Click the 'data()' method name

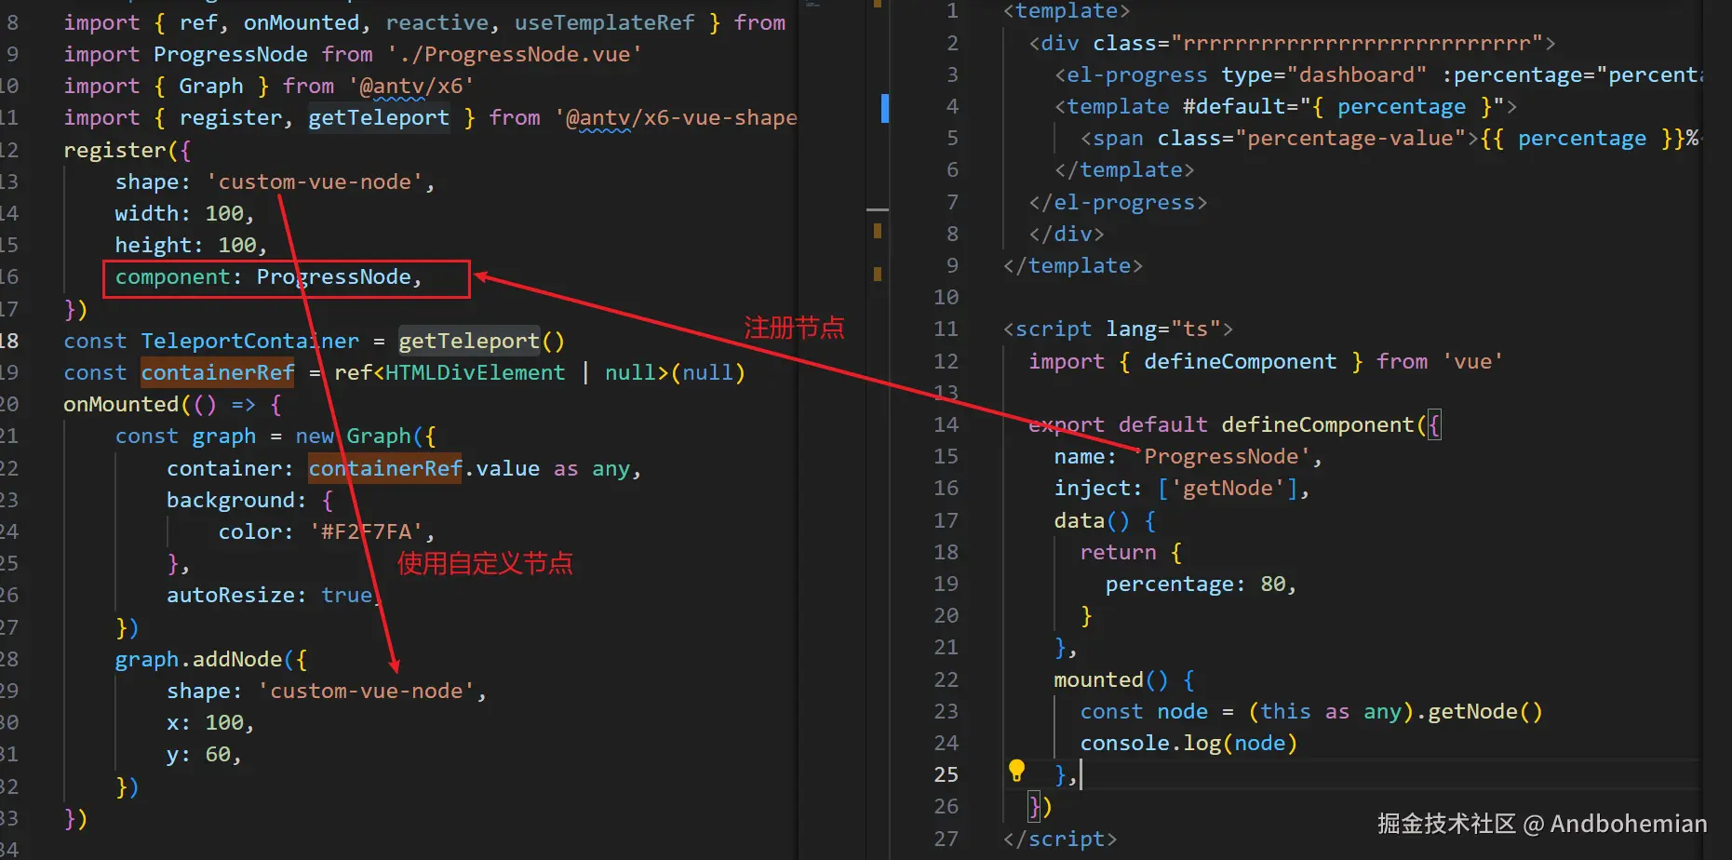point(1092,520)
